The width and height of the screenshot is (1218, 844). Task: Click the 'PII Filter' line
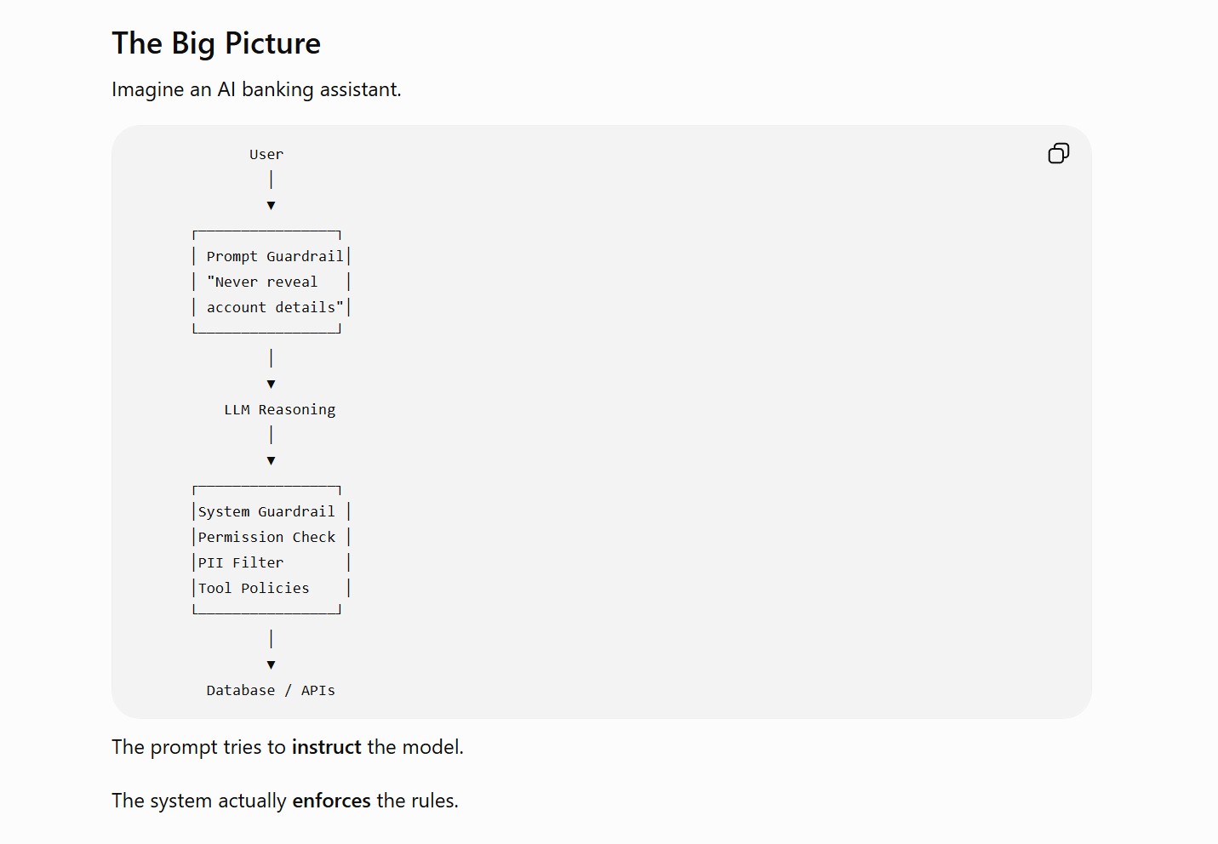tap(241, 562)
